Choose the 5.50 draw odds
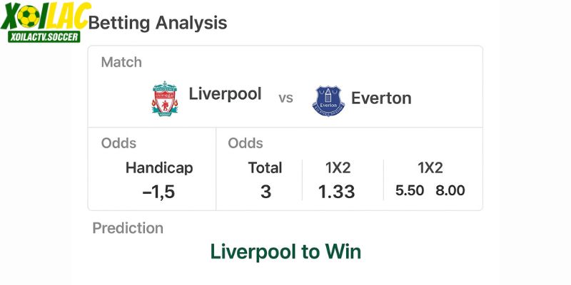The width and height of the screenshot is (571, 285). click(410, 190)
